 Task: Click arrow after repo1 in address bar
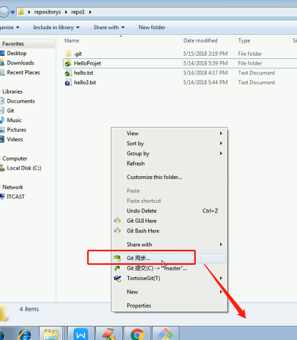(90, 12)
